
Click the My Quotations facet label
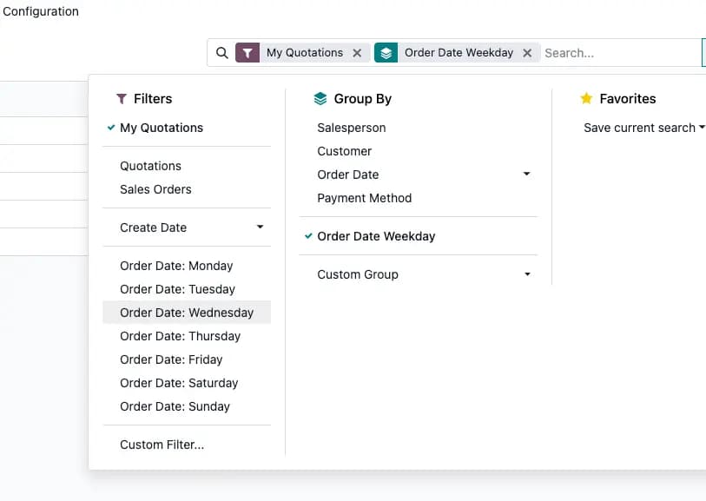[305, 53]
